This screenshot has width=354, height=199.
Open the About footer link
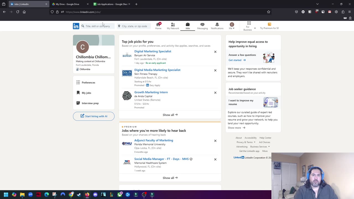[x=239, y=138]
